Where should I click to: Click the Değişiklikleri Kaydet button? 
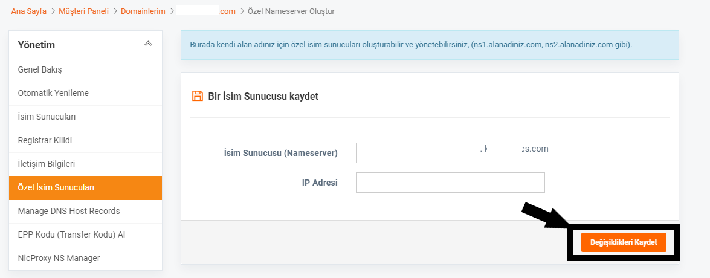[x=624, y=243]
